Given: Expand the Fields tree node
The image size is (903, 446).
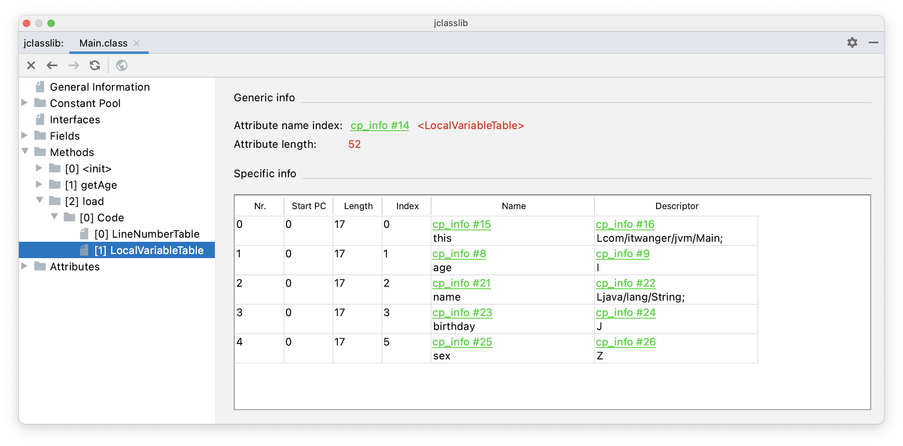Looking at the screenshot, I should 25,136.
